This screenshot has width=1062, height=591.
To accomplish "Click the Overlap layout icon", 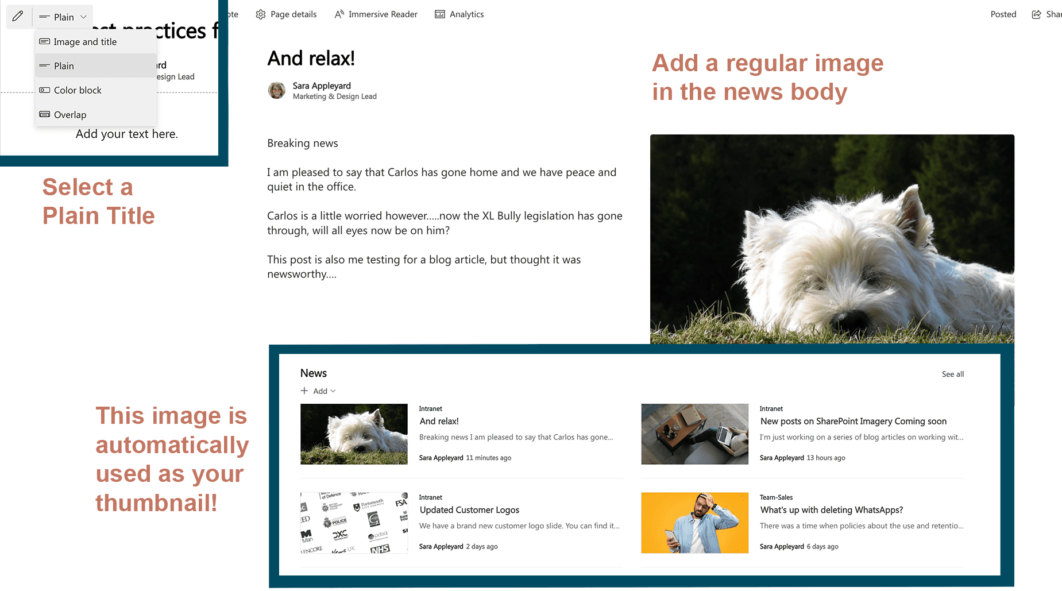I will (45, 114).
